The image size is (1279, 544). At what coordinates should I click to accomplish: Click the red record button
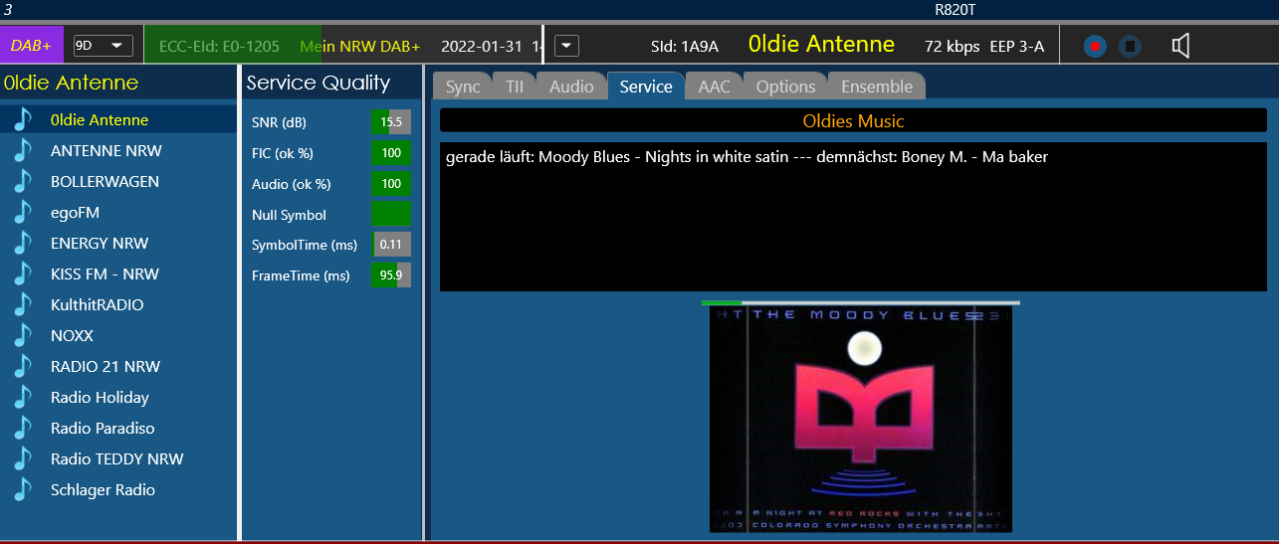(1095, 46)
